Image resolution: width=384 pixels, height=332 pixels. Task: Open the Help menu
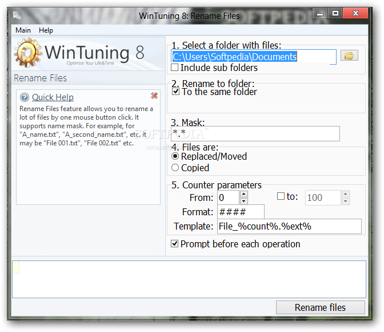[x=46, y=30]
